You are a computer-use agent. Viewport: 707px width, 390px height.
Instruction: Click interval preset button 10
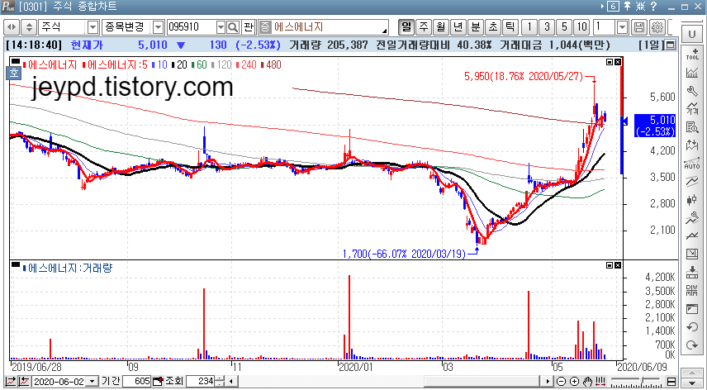(581, 27)
